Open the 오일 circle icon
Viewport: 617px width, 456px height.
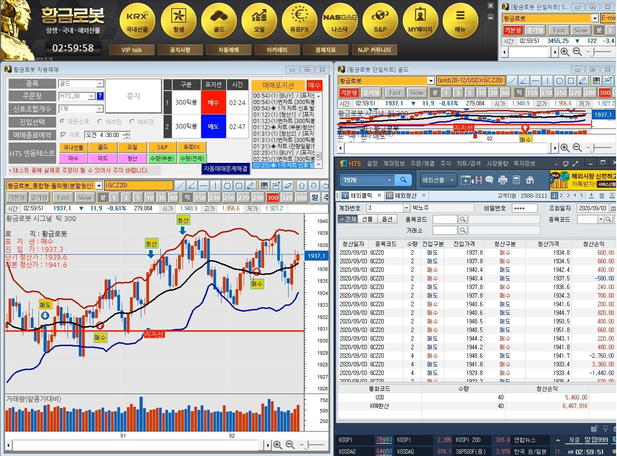point(259,20)
